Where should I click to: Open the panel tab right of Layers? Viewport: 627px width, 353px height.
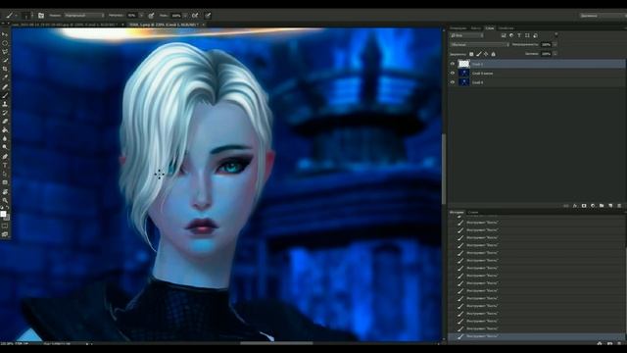point(506,28)
